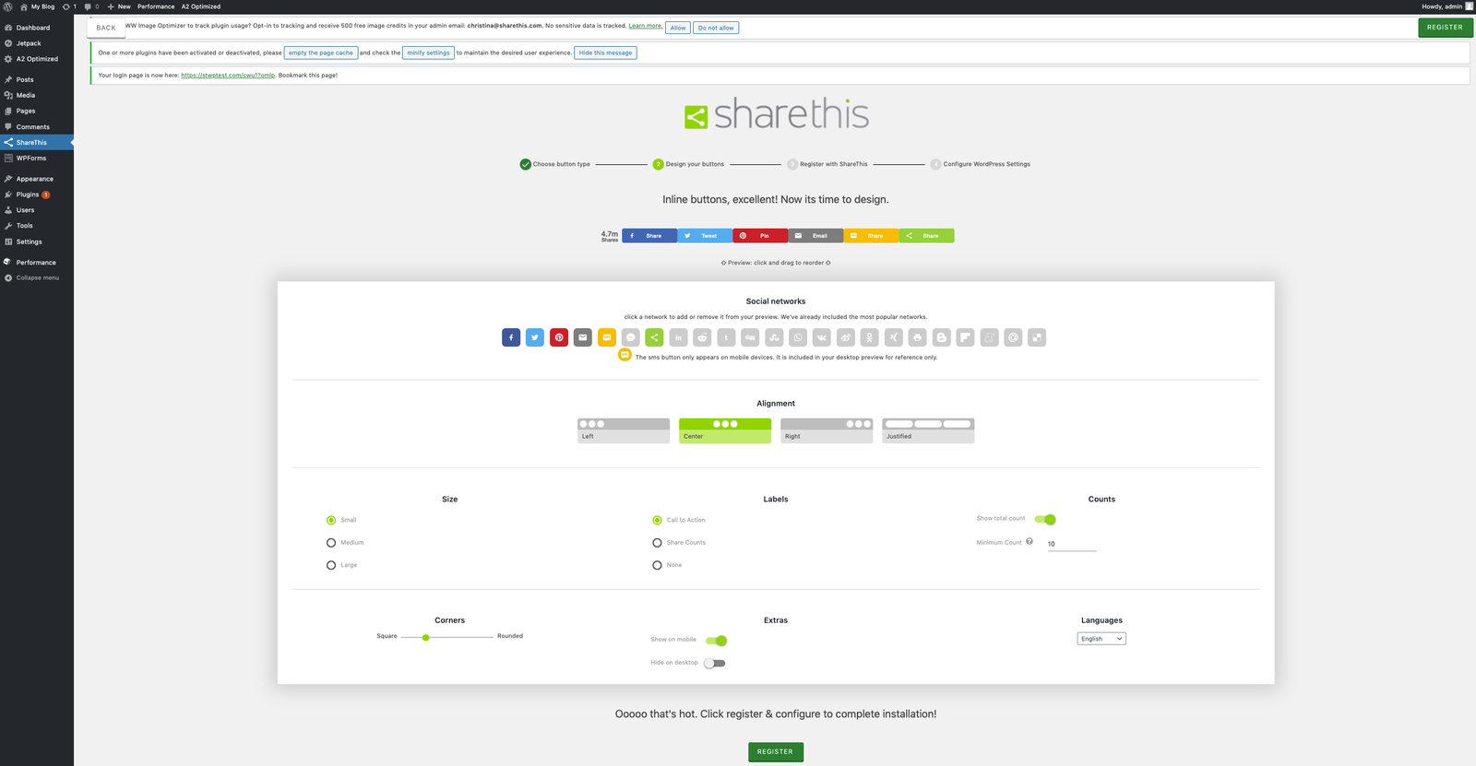Select the Small size option
Image resolution: width=1476 pixels, height=766 pixels.
pos(331,520)
